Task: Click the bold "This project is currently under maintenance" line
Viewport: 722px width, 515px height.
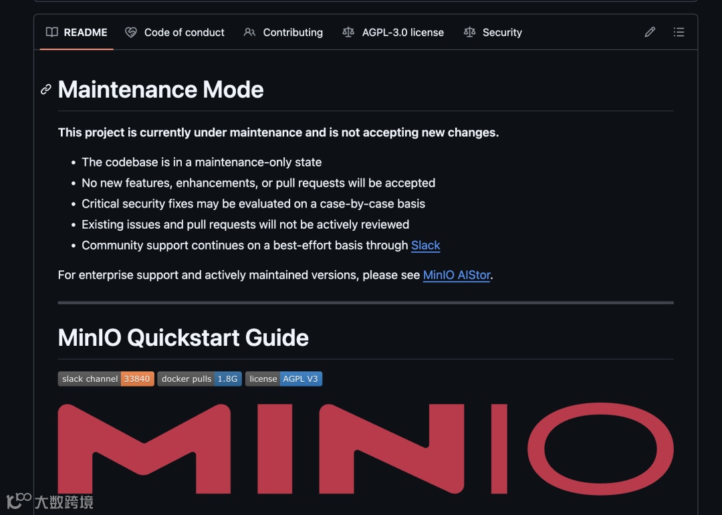Action: [x=278, y=132]
